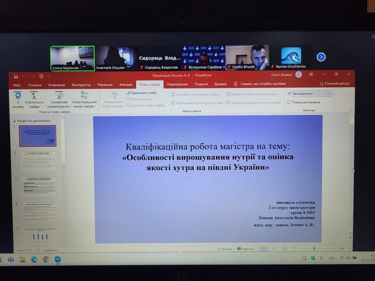Open the Файл tab

point(17,85)
